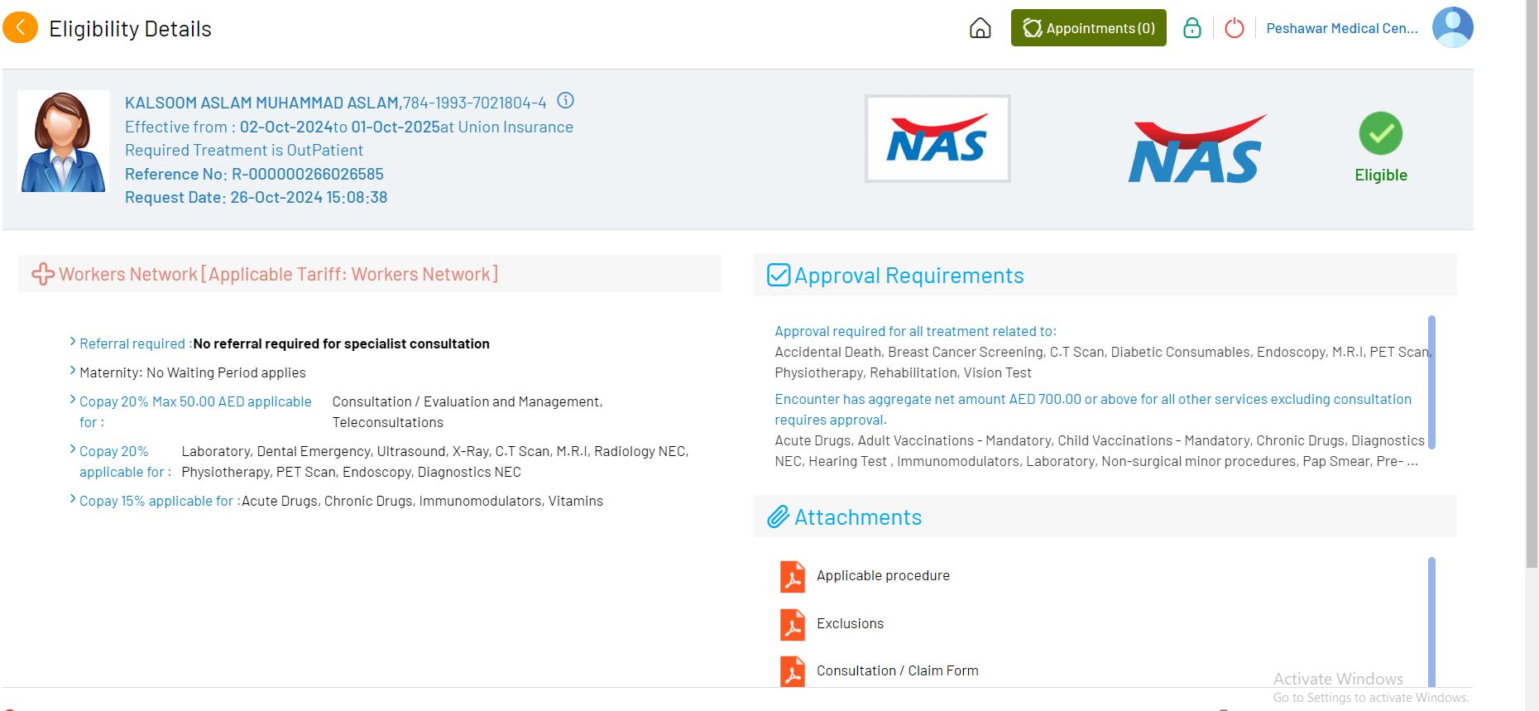Open the Peshawar Medical Cen... account name
1539x711 pixels.
click(1341, 28)
